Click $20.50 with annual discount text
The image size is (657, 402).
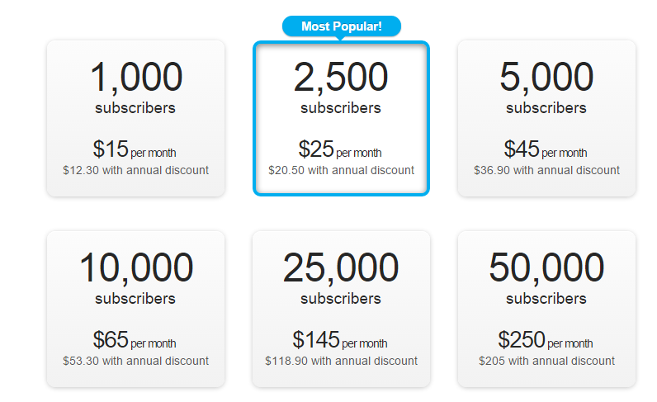click(x=341, y=170)
